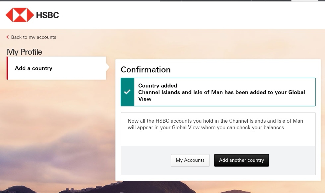Click the My Profile heading
325x193 pixels.
(x=24, y=52)
